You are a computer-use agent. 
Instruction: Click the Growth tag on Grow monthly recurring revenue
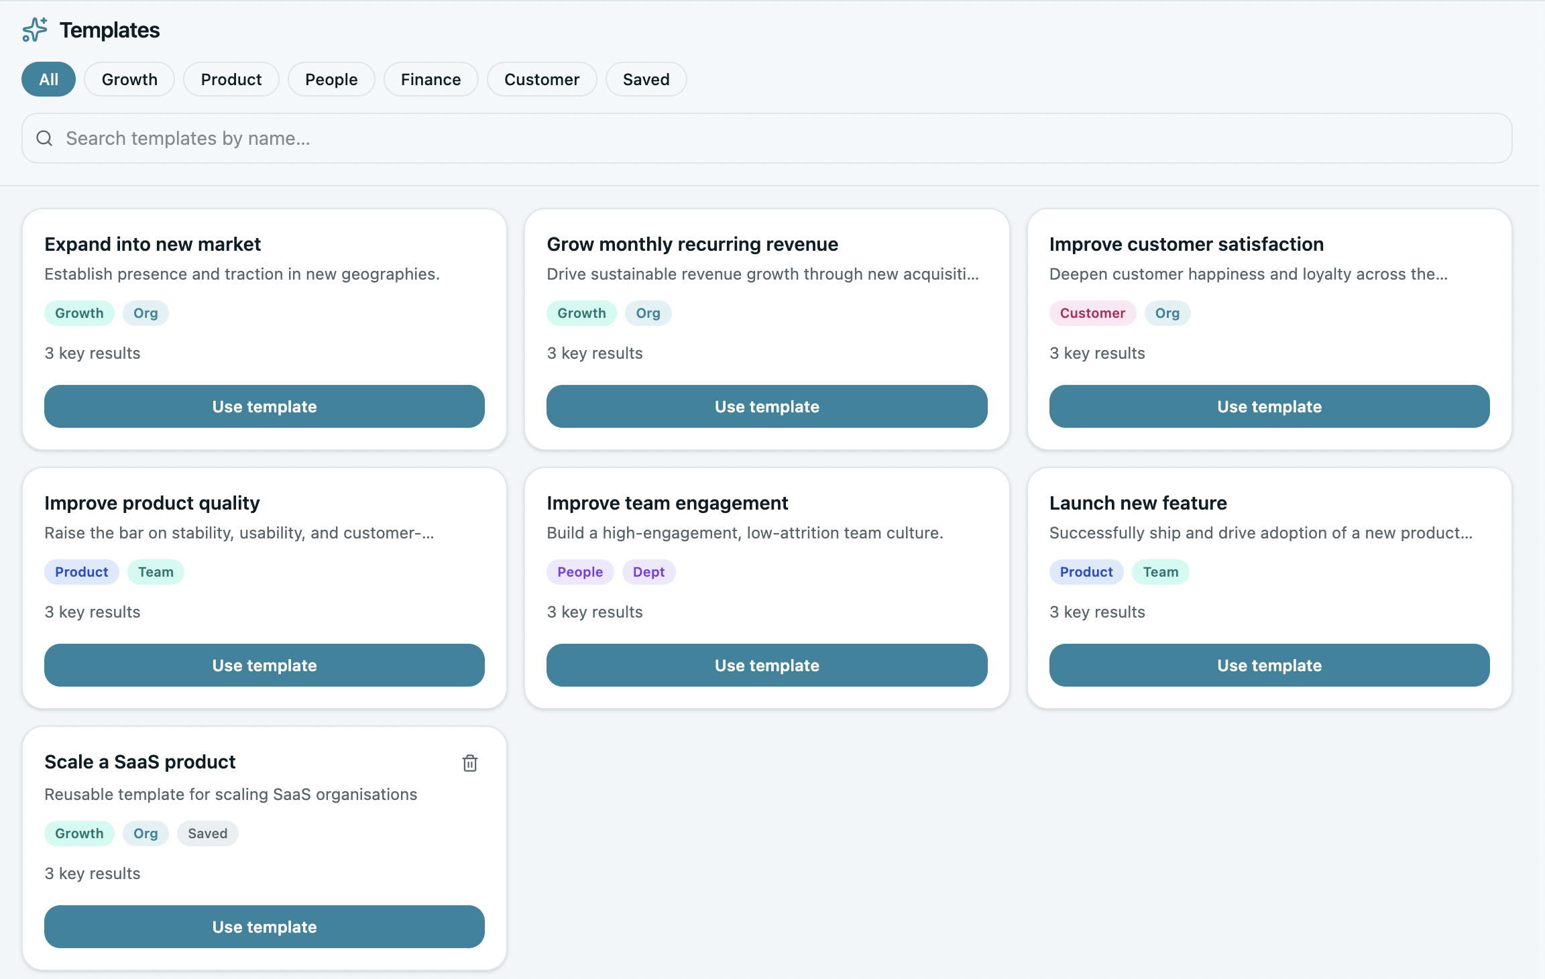click(x=581, y=313)
